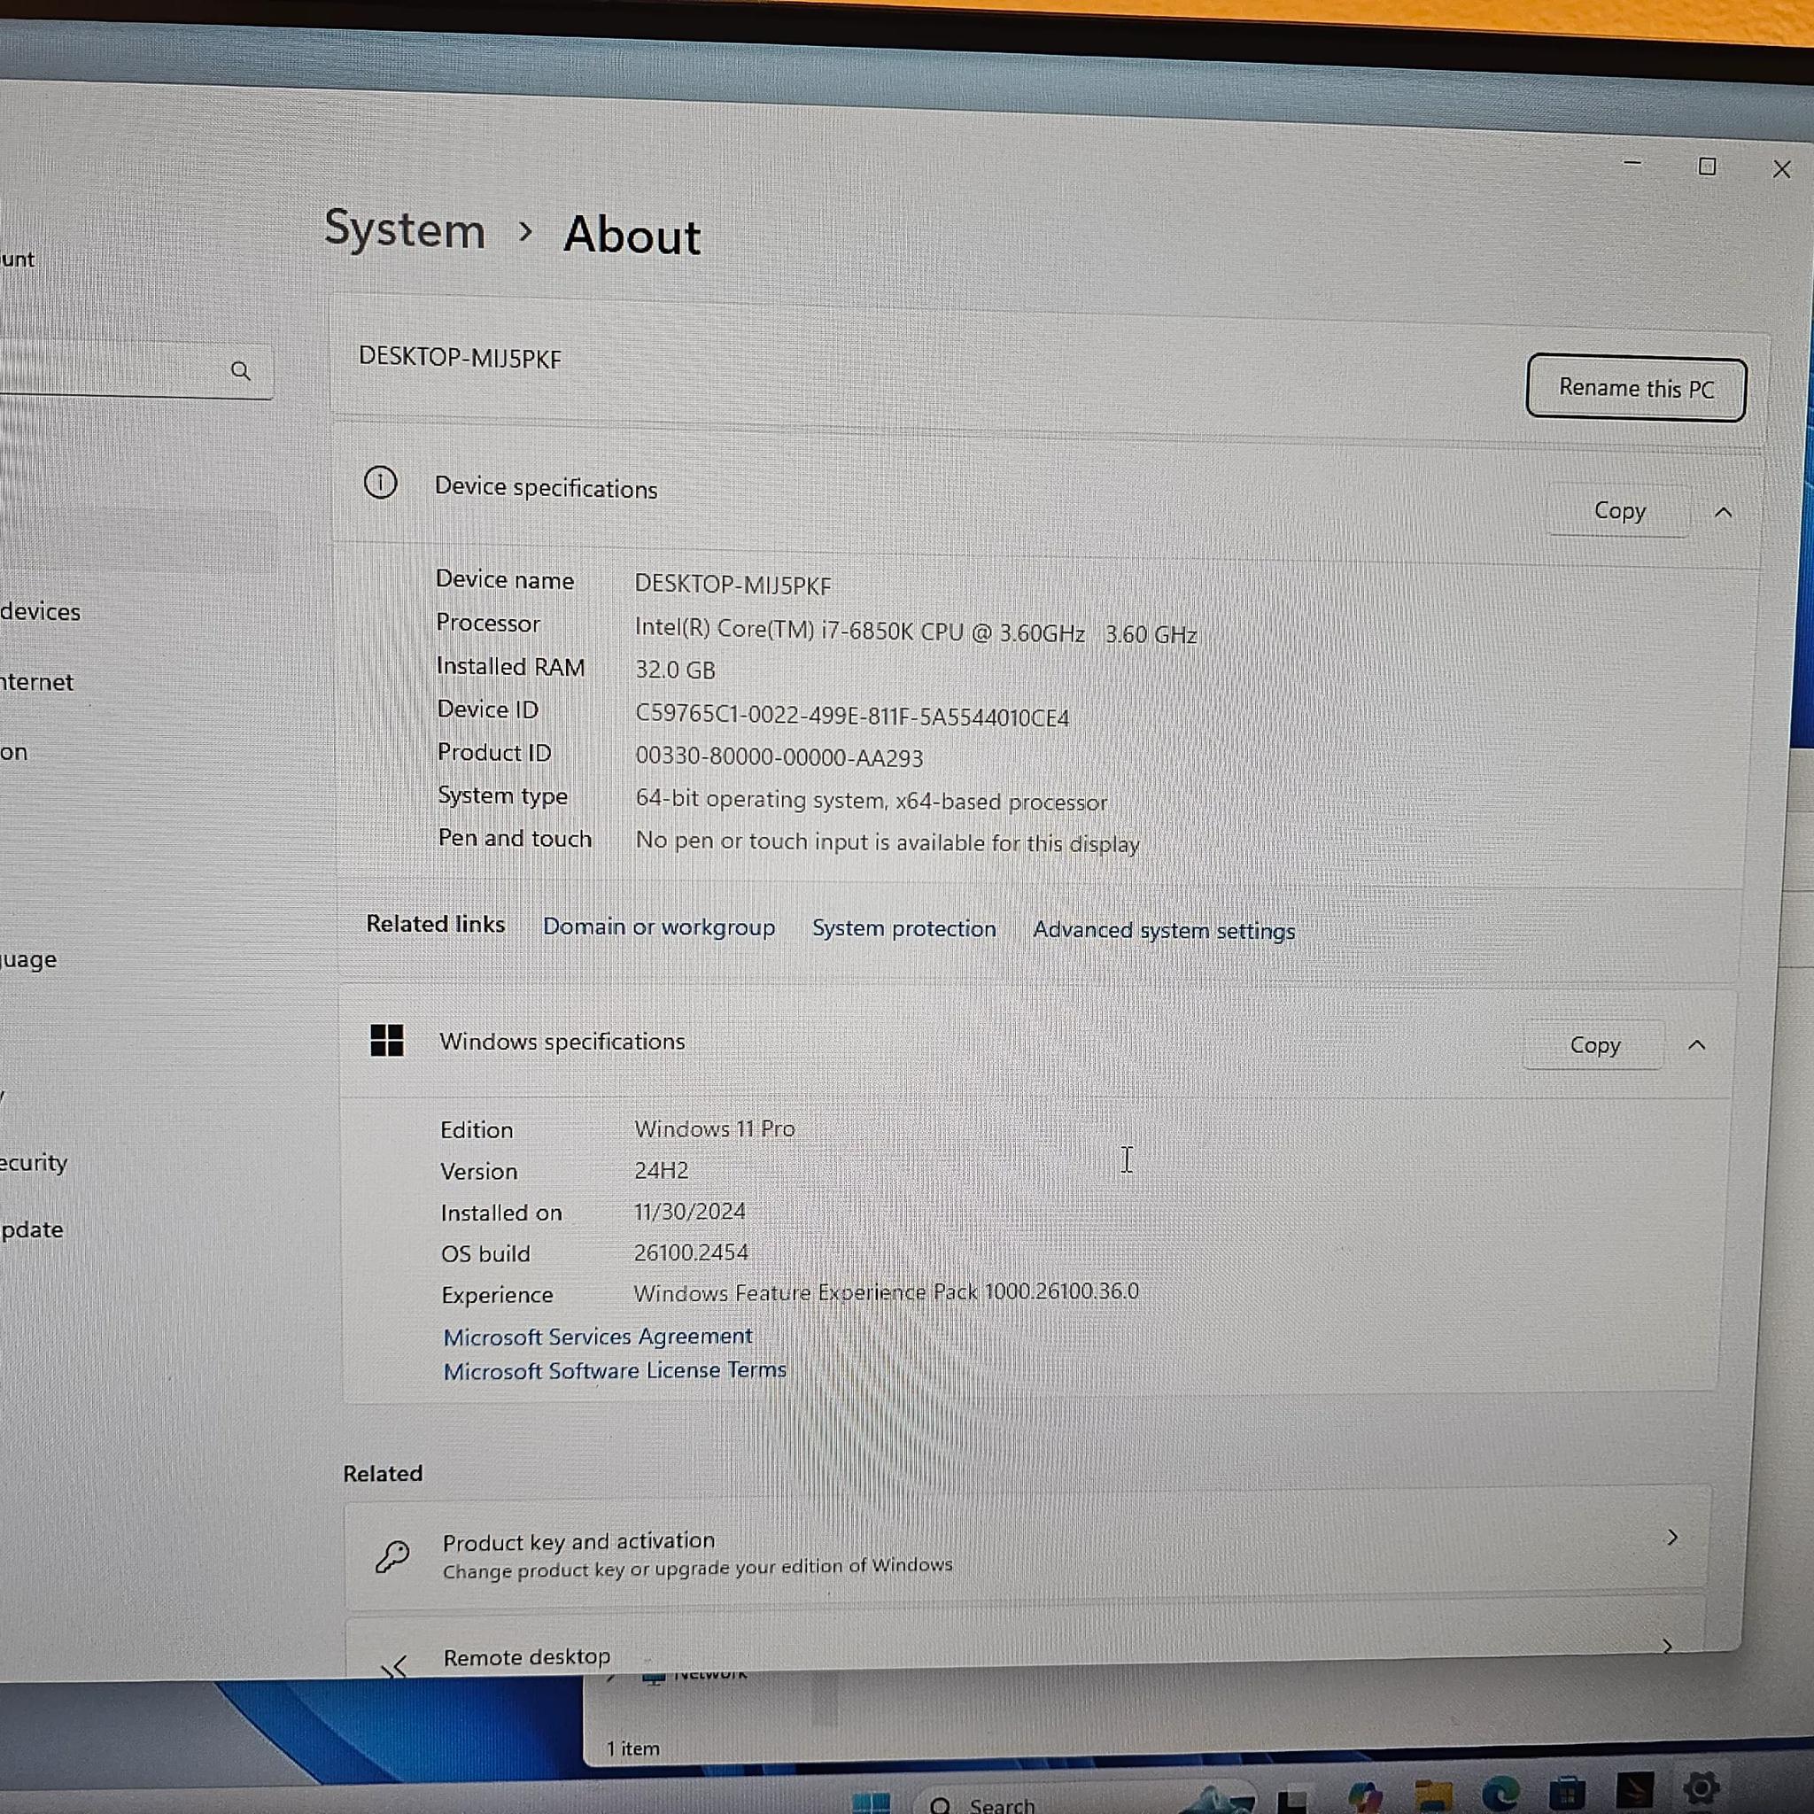Click the Installed RAM value 32.0 GB

[x=674, y=670]
